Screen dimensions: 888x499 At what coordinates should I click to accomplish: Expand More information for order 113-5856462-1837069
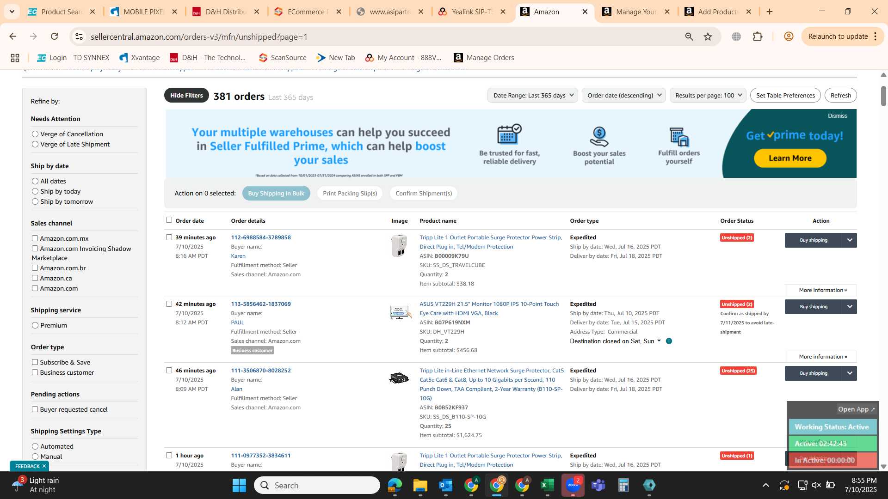pos(821,357)
